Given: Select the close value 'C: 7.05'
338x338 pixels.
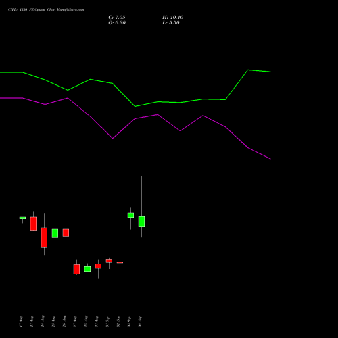Looking at the screenshot, I should coord(117,18).
